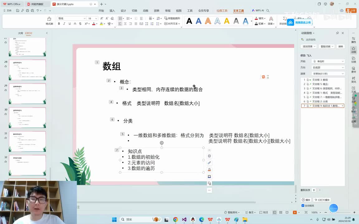Decrease font size with A- icon
Viewport: 359px width, 224px height.
click(x=107, y=18)
